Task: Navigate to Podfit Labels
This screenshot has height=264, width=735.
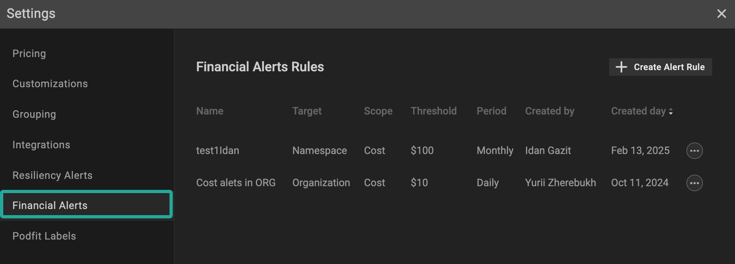Action: point(44,236)
